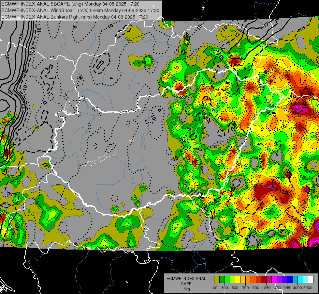Click the legend label 5000
This screenshot has height=294, width=319.
[x=308, y=288]
